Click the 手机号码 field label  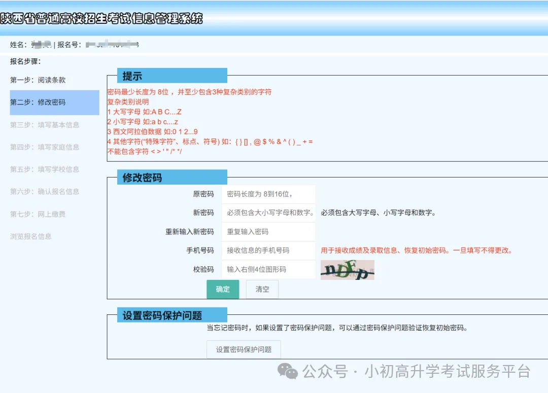(x=200, y=251)
